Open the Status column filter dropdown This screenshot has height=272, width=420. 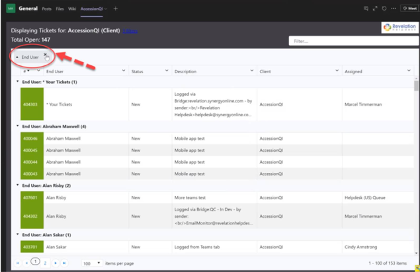(x=167, y=71)
